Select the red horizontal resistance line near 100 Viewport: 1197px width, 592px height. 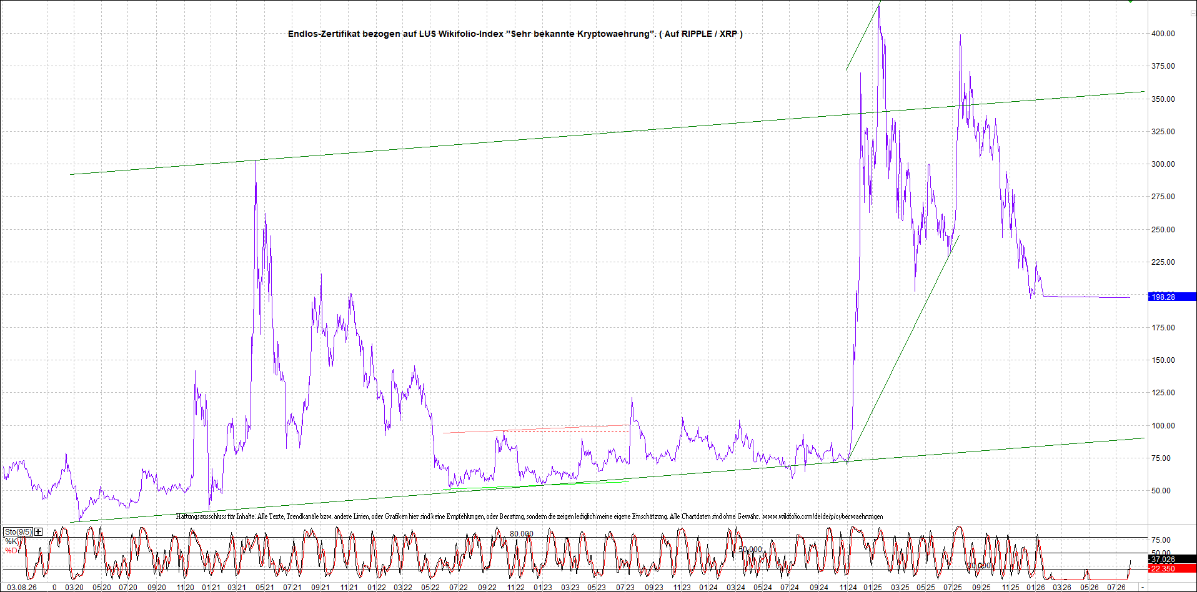coord(535,429)
